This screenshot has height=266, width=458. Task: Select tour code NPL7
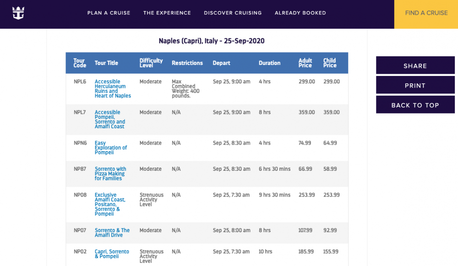pyautogui.click(x=80, y=112)
